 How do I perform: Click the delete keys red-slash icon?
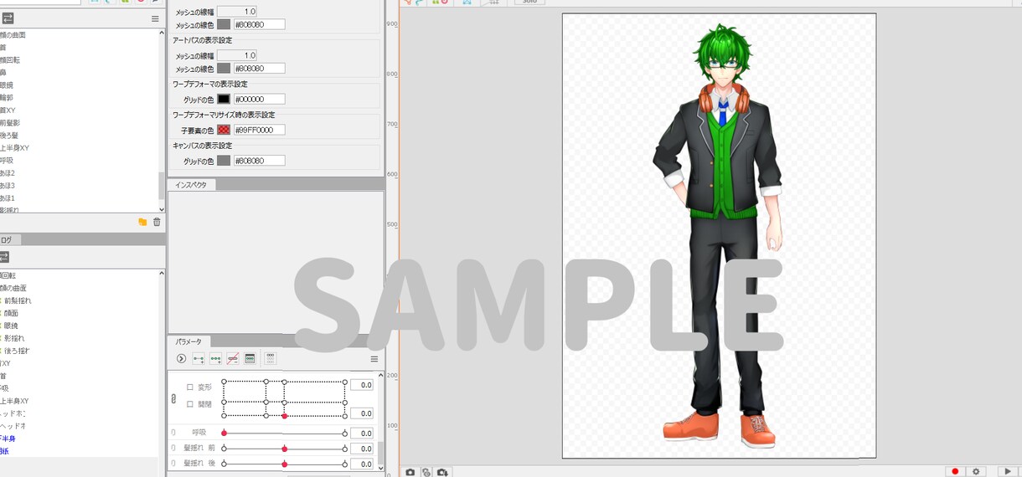coord(233,358)
